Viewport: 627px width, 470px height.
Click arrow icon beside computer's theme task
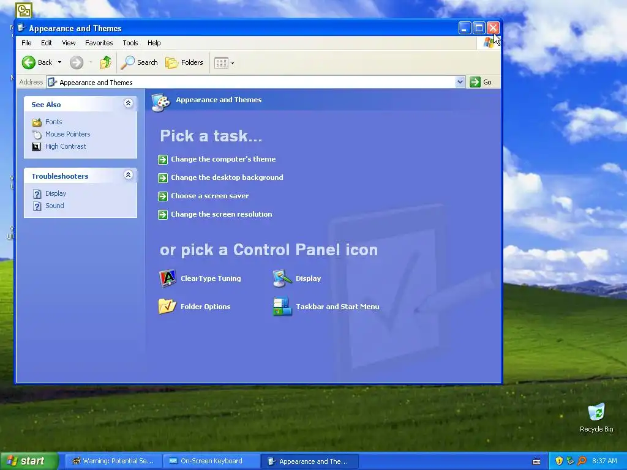click(163, 160)
